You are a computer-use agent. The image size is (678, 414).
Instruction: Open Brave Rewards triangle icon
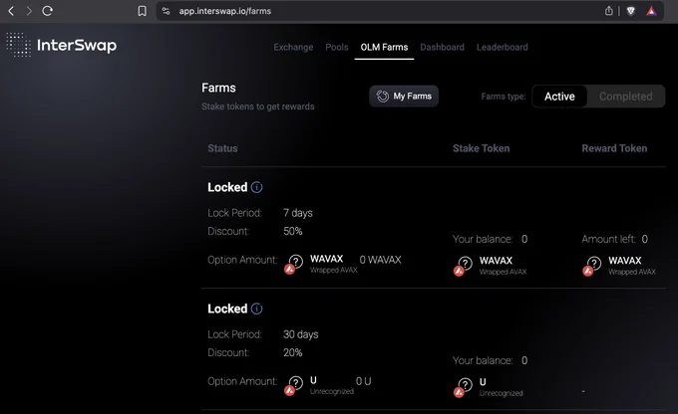tap(651, 11)
